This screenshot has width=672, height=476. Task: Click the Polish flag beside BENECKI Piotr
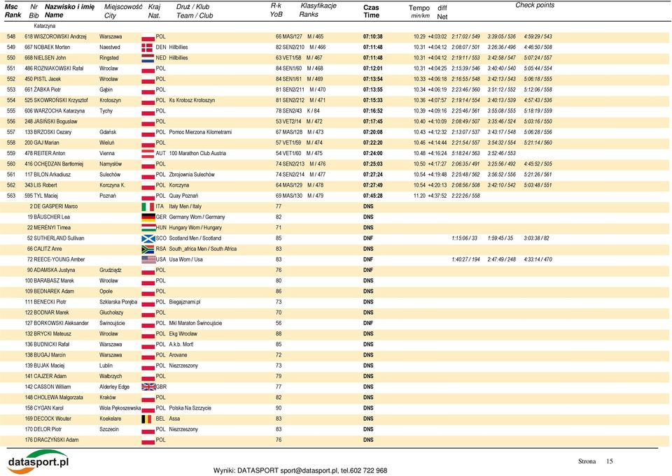tap(148, 302)
